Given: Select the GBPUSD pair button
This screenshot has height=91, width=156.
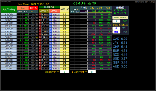Looking at the screenshot, I should pyautogui.click(x=9, y=54).
